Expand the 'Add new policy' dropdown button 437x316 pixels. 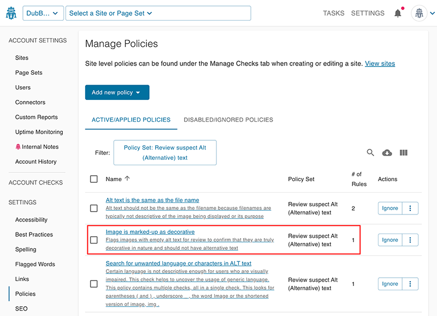117,92
